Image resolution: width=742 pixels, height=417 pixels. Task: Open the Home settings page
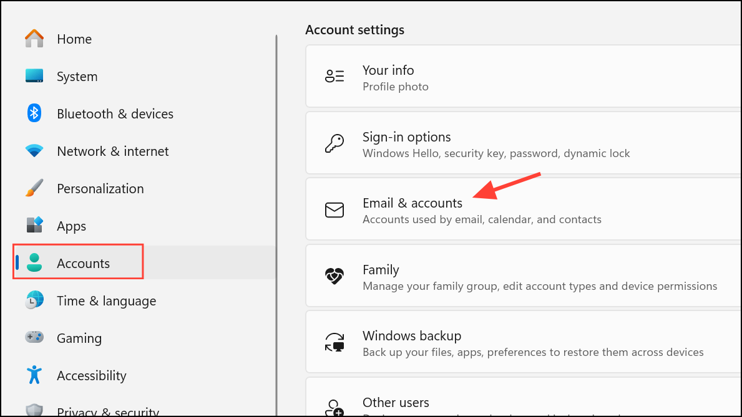coord(144,39)
